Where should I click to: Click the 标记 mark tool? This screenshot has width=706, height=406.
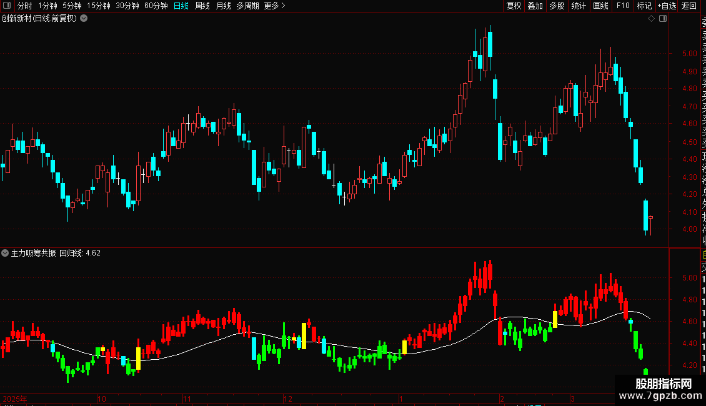(644, 6)
